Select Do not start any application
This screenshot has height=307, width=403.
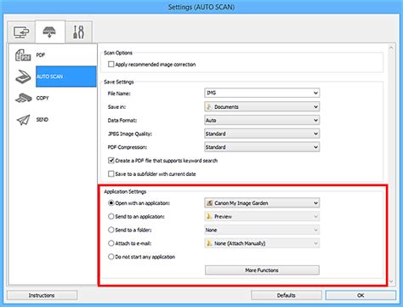click(x=111, y=257)
